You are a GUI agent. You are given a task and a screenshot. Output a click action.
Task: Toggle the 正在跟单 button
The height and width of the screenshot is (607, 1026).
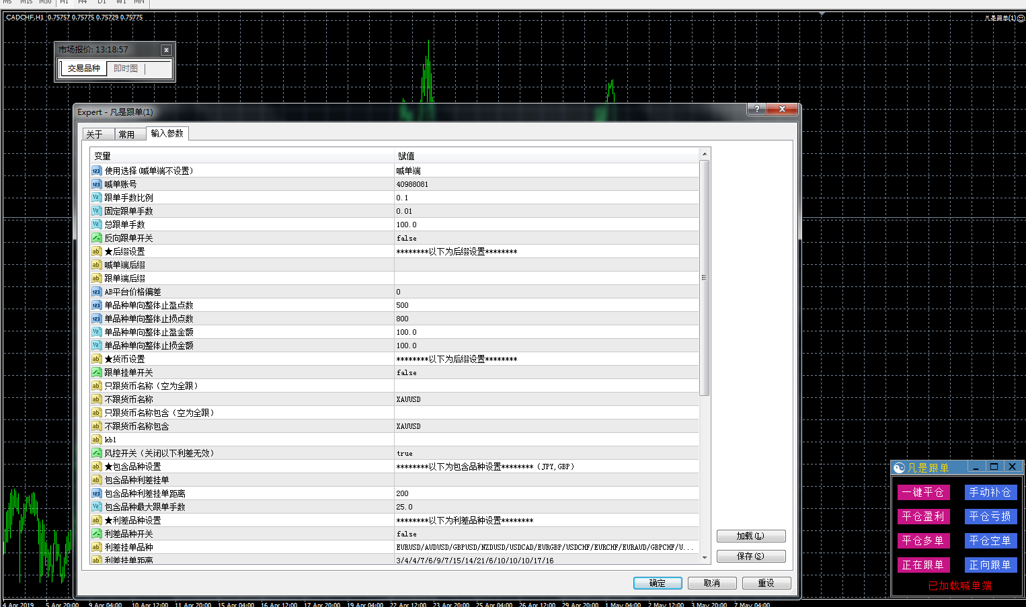tap(923, 565)
